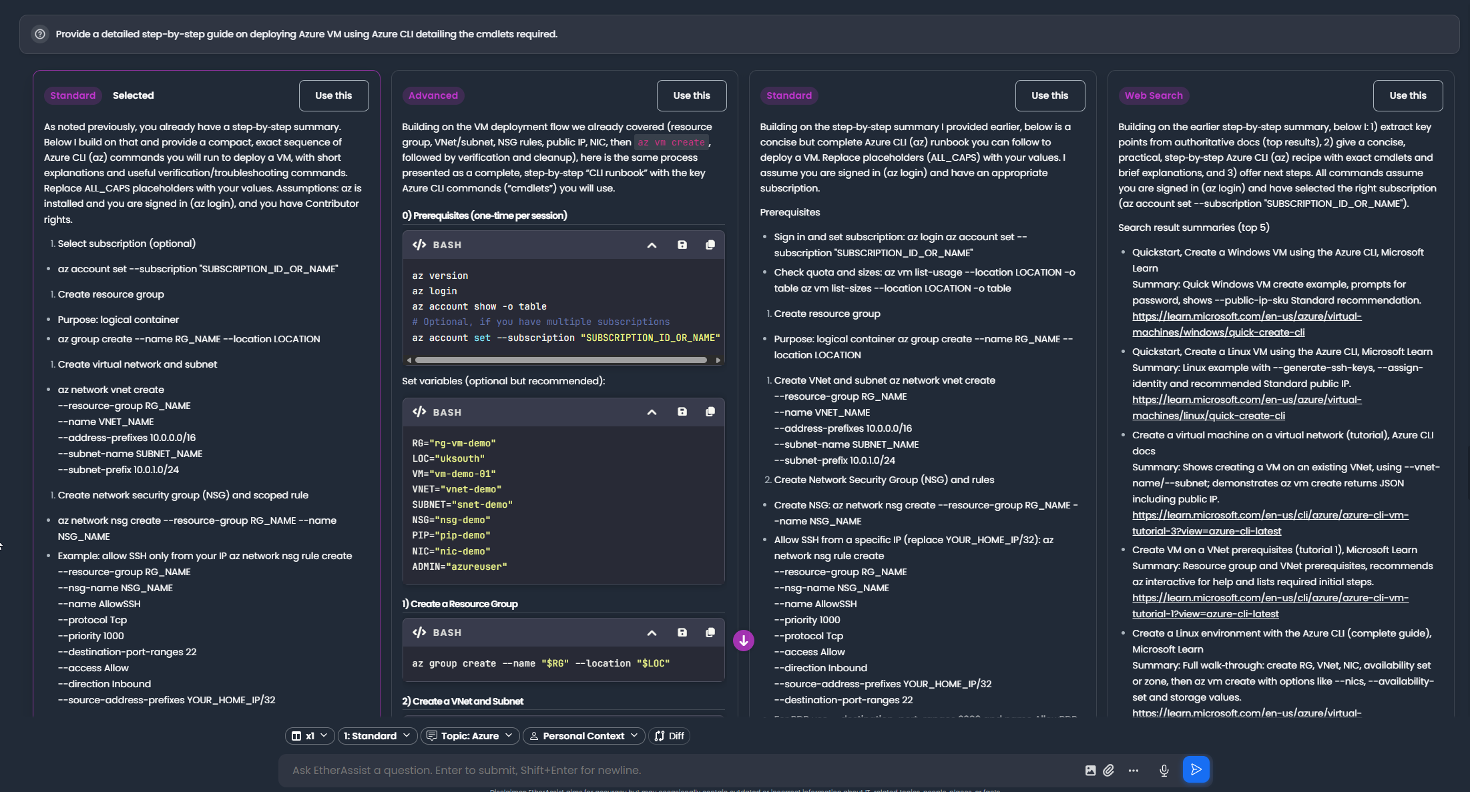Toggle the Diff view
Screen dimensions: 1470x792
point(669,735)
